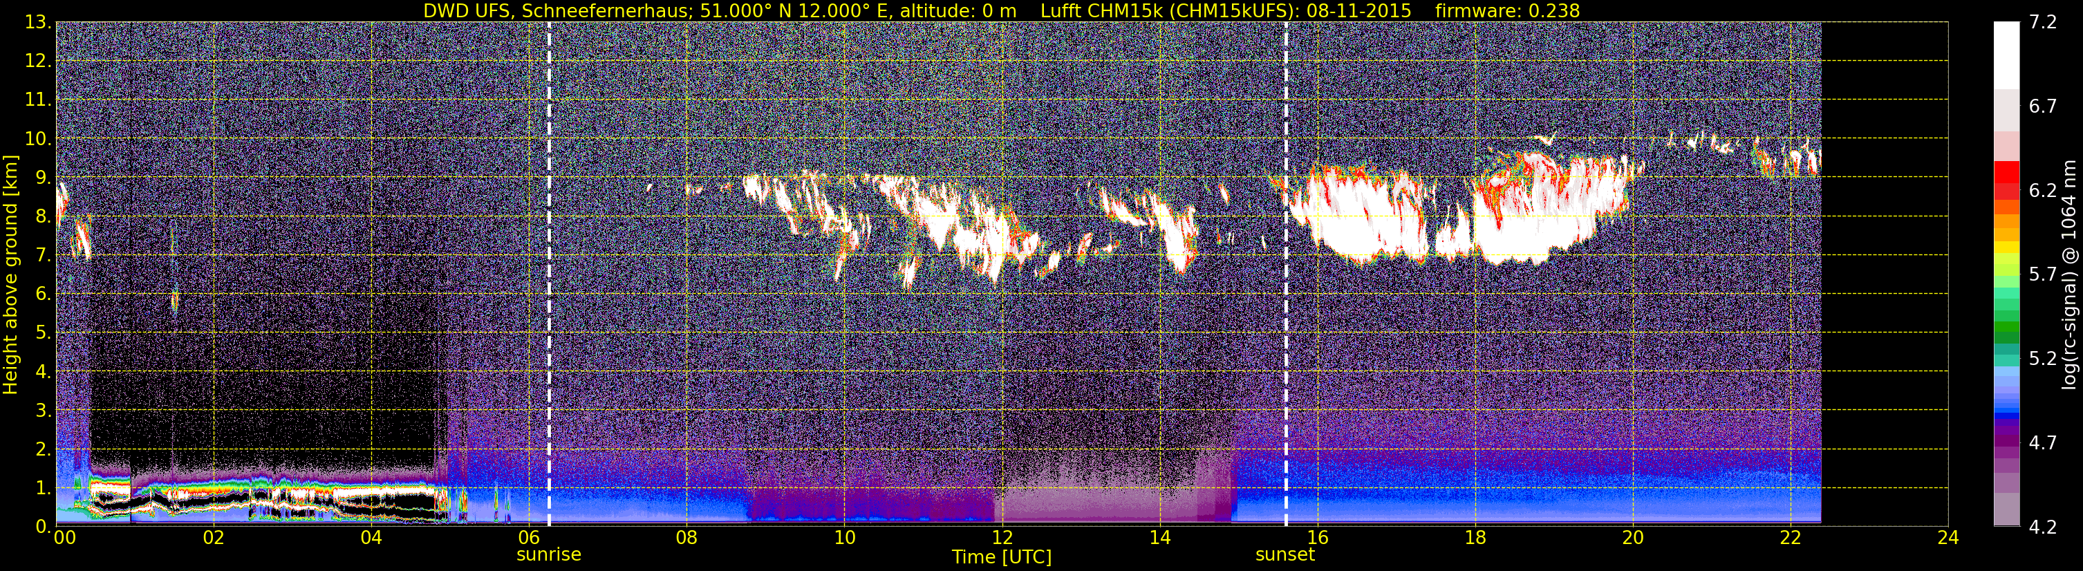Click the height axis tick label '12.'

(x=38, y=61)
